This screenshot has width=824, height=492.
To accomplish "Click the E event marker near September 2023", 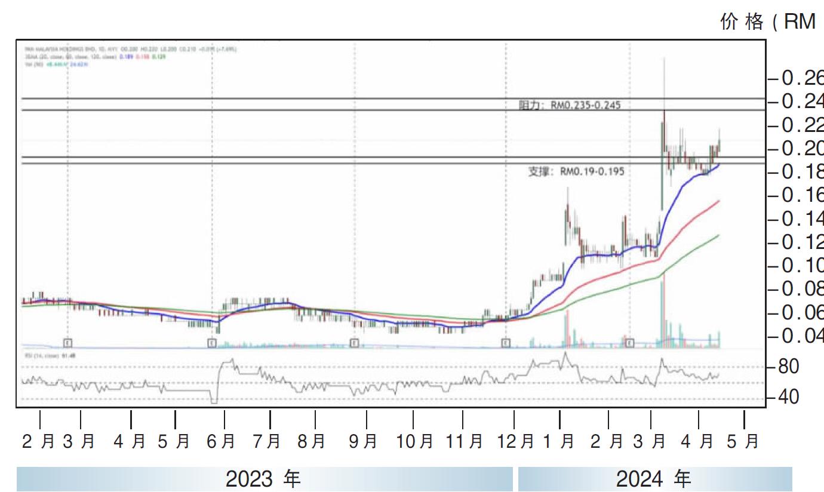I will pyautogui.click(x=354, y=343).
